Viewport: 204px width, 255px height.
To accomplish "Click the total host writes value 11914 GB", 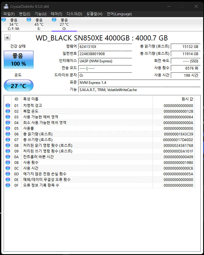I will (186, 54).
